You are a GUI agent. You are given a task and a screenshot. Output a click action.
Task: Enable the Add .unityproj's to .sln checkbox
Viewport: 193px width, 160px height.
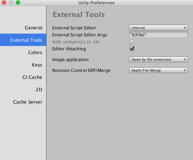[132, 42]
